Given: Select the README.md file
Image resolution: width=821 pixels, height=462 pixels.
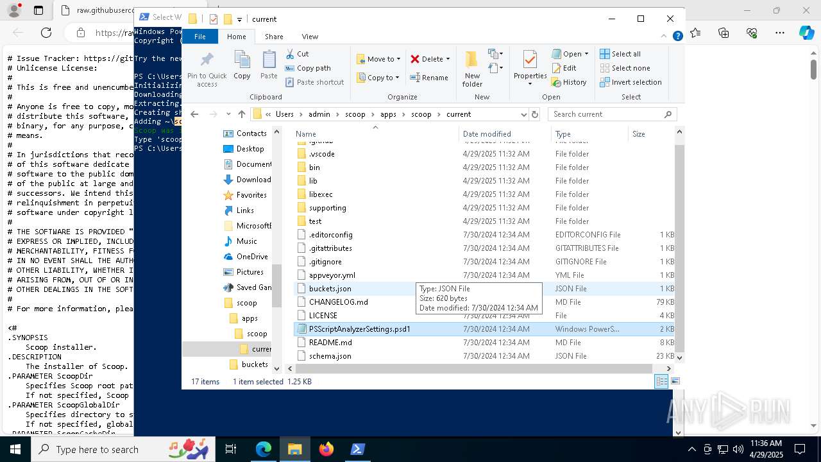Looking at the screenshot, I should click(330, 343).
